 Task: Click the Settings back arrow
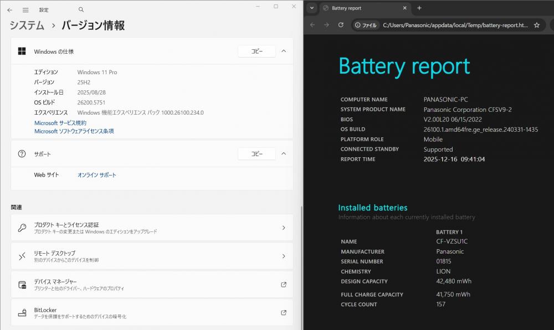[9, 10]
